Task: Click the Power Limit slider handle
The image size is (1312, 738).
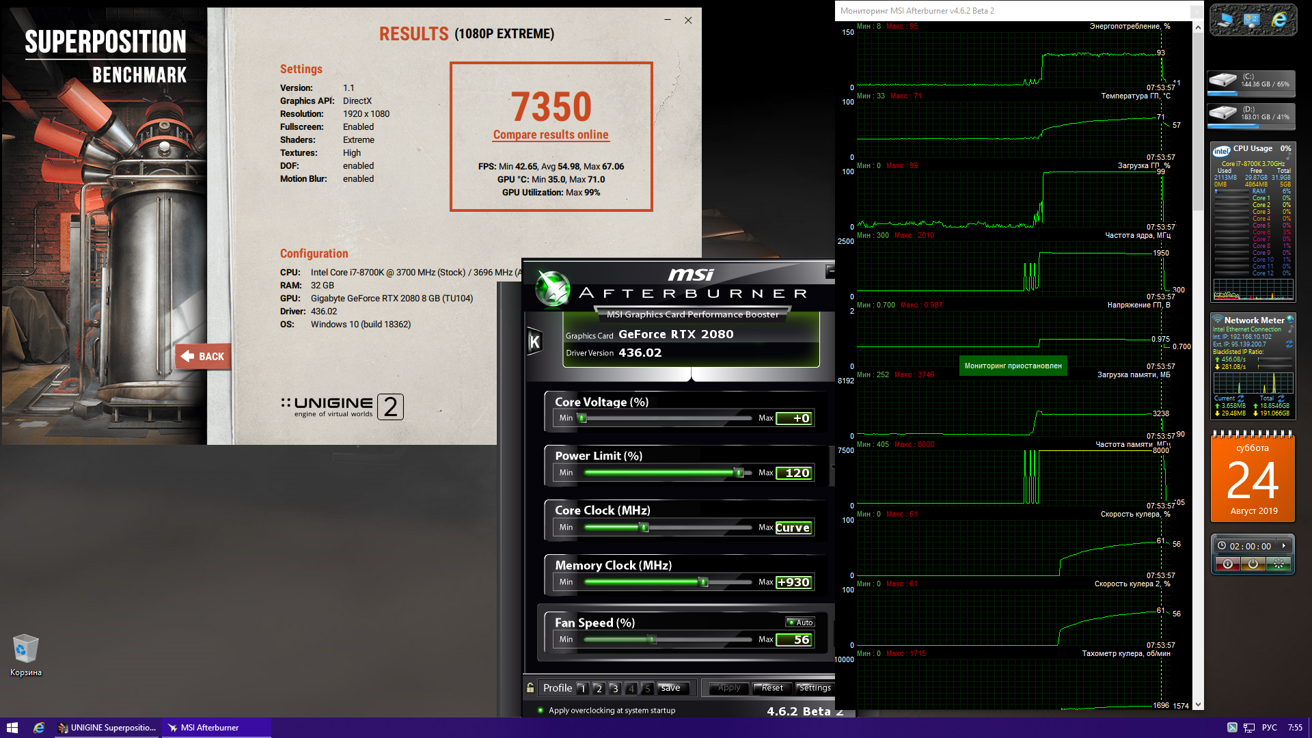Action: click(x=738, y=473)
